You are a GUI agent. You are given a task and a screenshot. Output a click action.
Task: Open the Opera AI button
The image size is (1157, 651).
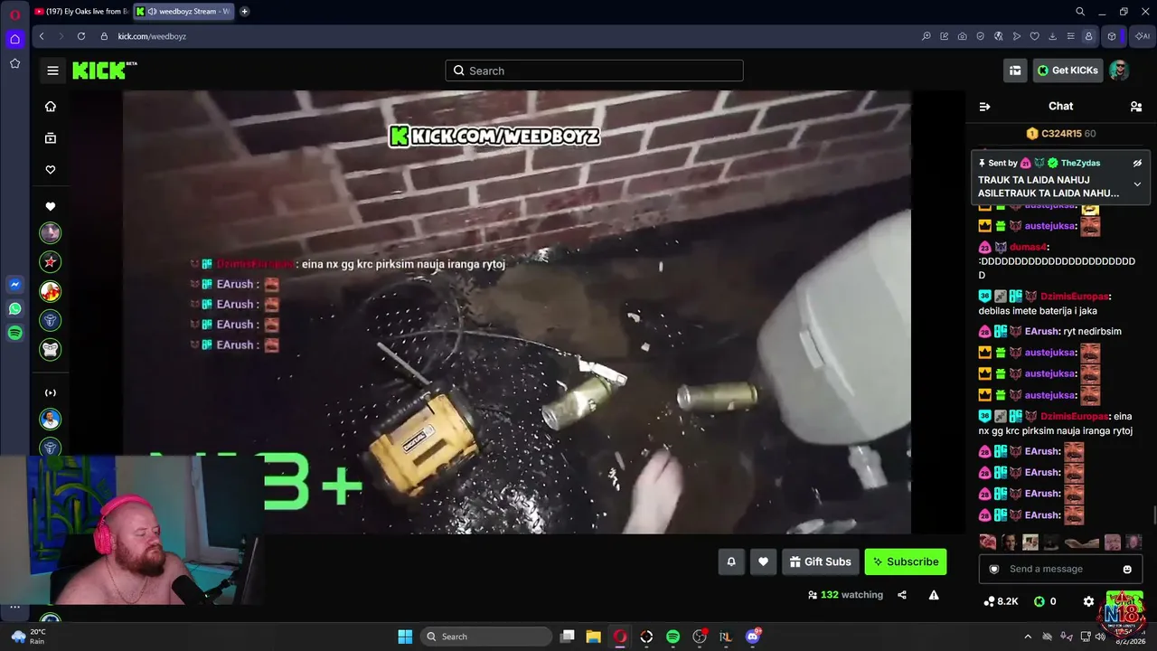pos(1143,36)
